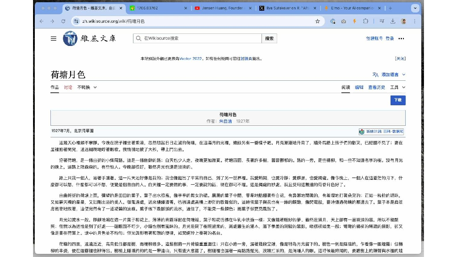Bookmark this page with the star icon

point(317,21)
